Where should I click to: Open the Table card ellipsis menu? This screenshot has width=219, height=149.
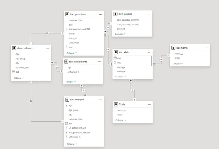click(x=149, y=105)
